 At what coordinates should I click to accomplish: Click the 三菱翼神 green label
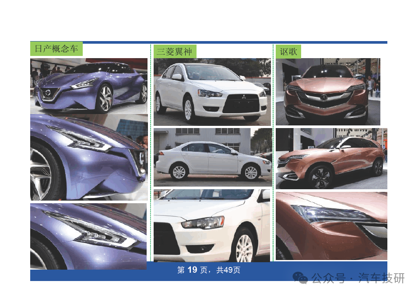[175, 52]
